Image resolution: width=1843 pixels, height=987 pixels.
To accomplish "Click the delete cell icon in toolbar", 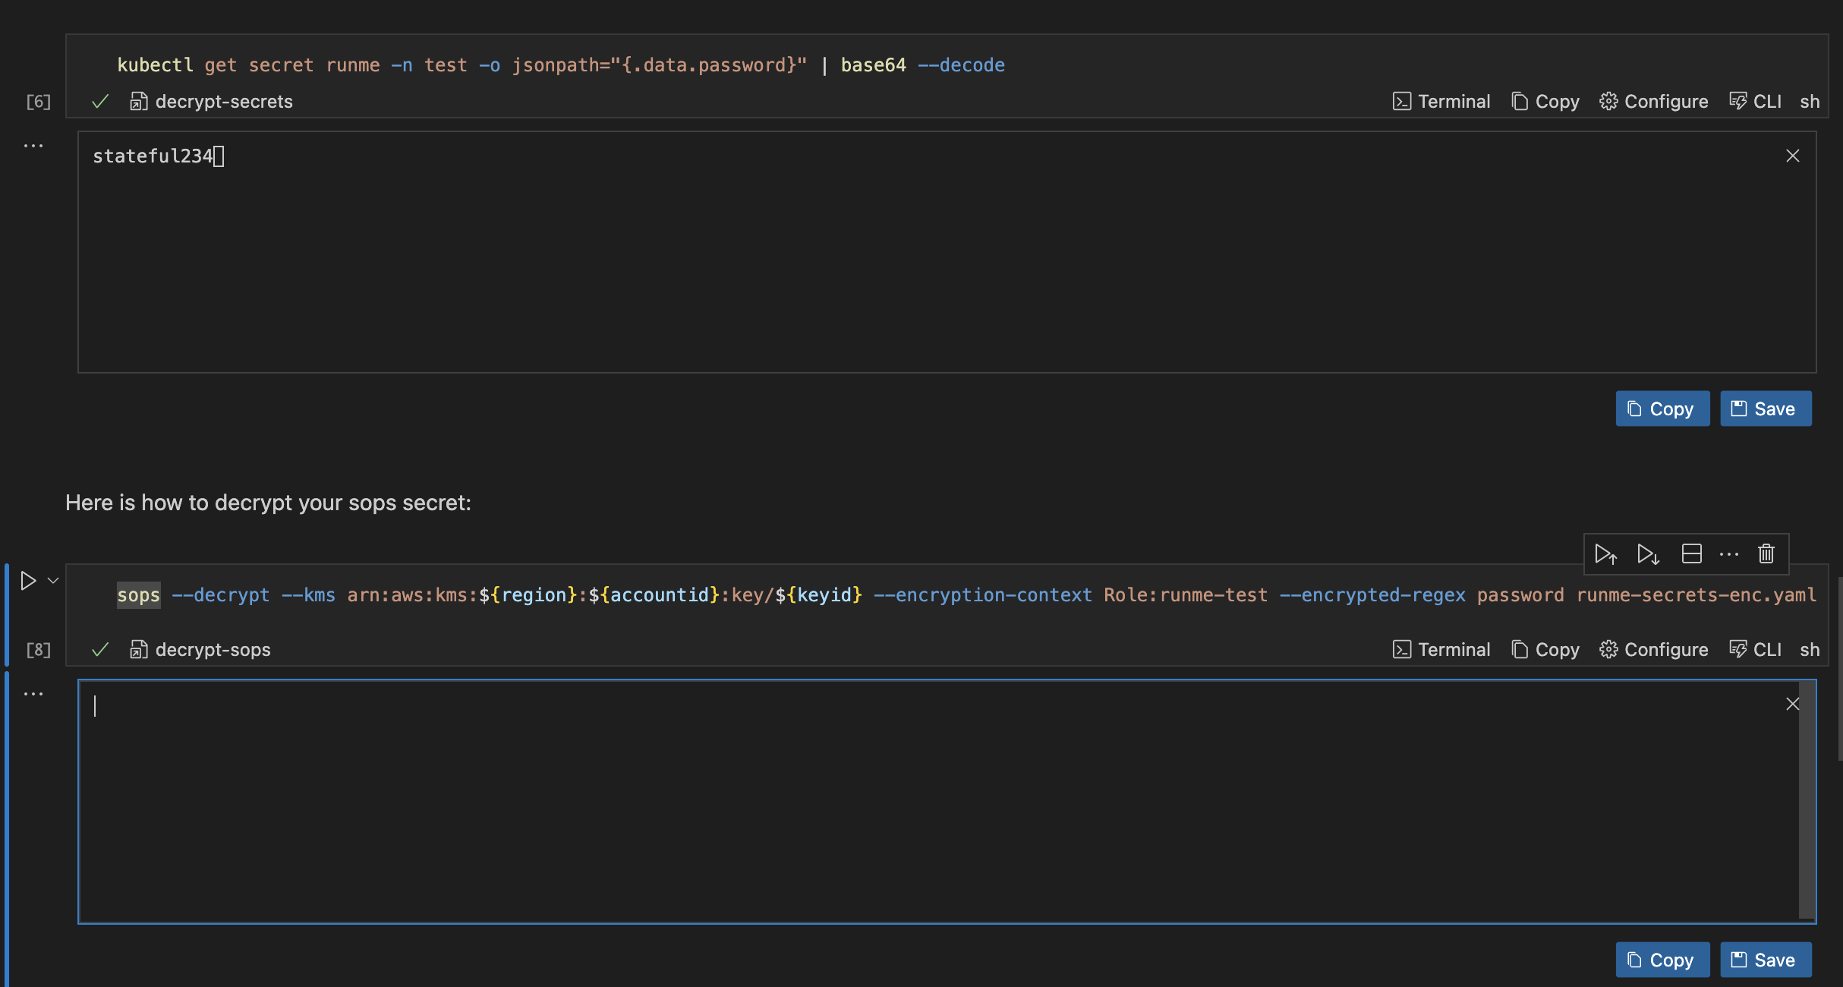I will click(1767, 554).
